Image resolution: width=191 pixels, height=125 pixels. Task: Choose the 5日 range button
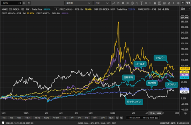point(11,118)
